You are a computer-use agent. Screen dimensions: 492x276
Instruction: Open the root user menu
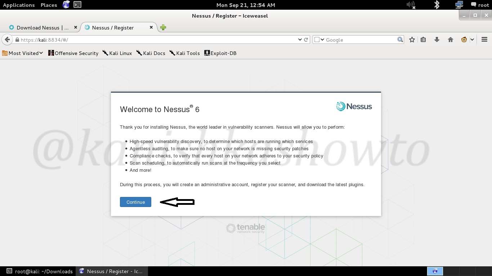click(480, 5)
